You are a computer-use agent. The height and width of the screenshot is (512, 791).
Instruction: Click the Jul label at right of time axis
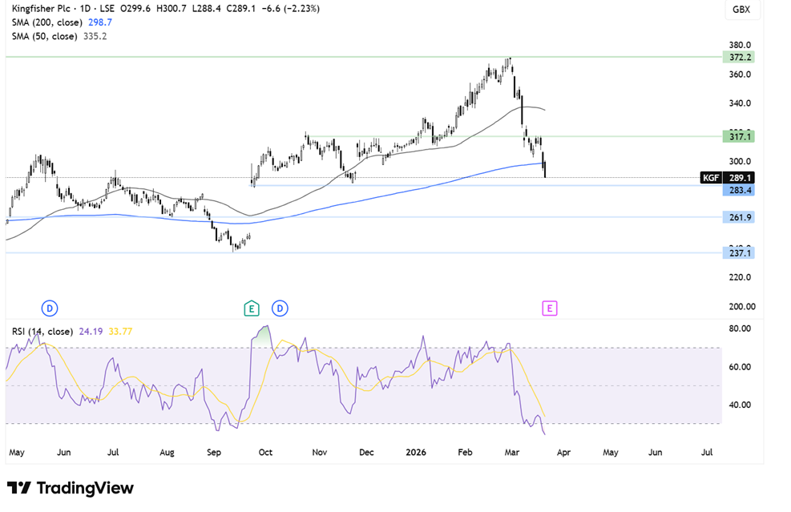coord(707,452)
